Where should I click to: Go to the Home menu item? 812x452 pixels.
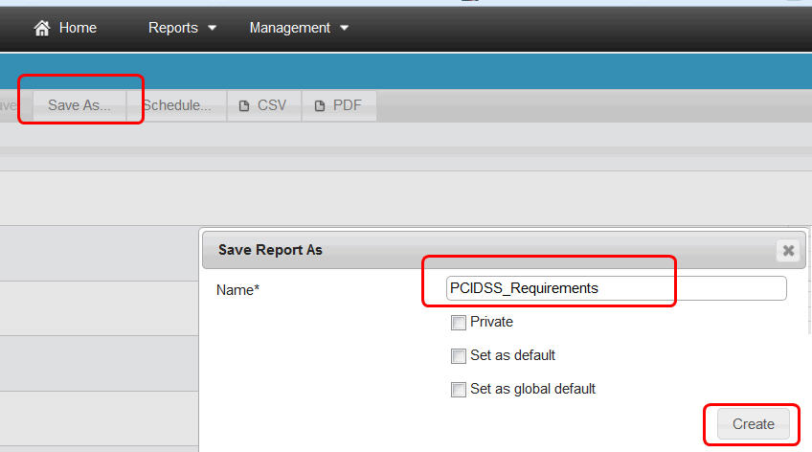[x=78, y=29]
